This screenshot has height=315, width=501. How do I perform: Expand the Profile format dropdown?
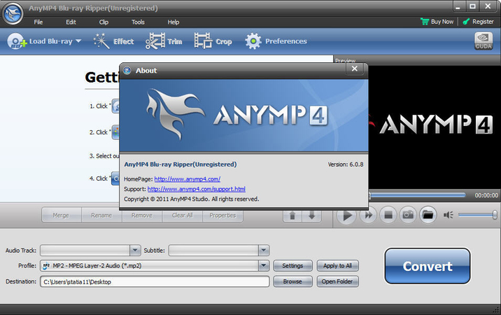pyautogui.click(x=264, y=265)
